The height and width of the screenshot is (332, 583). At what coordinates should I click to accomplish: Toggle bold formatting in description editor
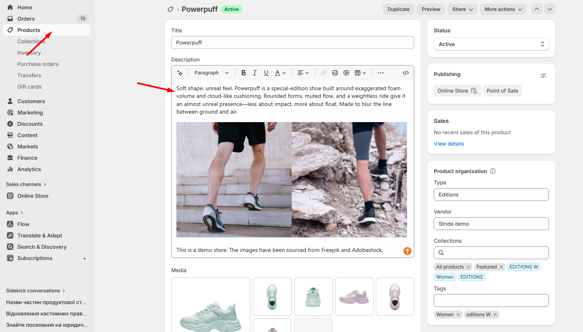click(x=244, y=73)
